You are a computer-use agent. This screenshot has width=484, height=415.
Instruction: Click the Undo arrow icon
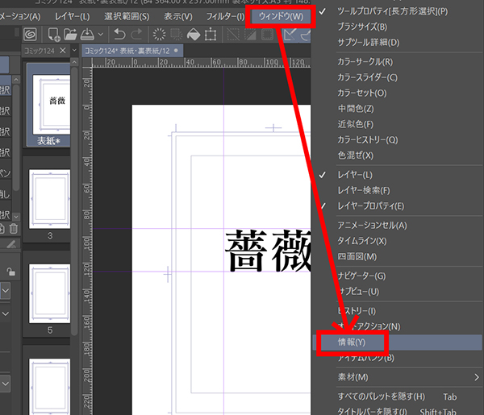tap(119, 34)
